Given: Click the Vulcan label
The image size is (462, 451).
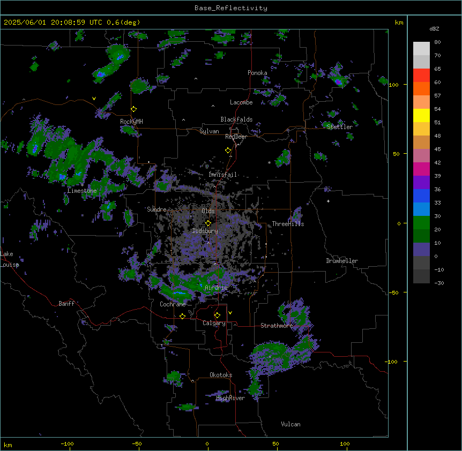Looking at the screenshot, I should tap(290, 424).
